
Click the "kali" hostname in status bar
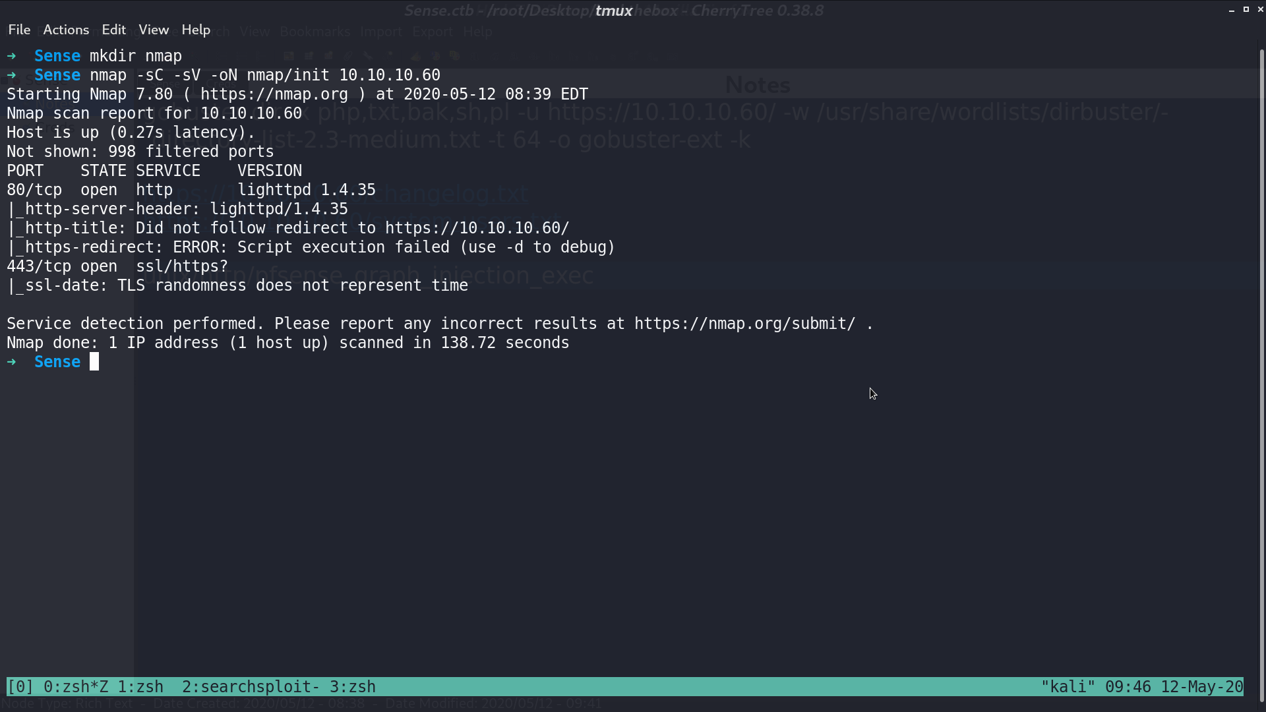click(x=1068, y=687)
